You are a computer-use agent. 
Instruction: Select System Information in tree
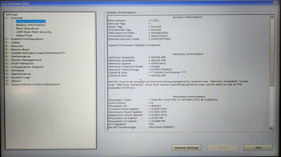coord(31,21)
